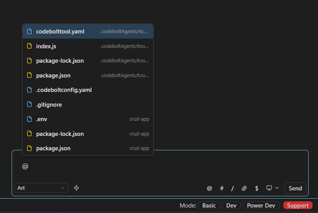Pick package.json in crud-app

pos(88,148)
